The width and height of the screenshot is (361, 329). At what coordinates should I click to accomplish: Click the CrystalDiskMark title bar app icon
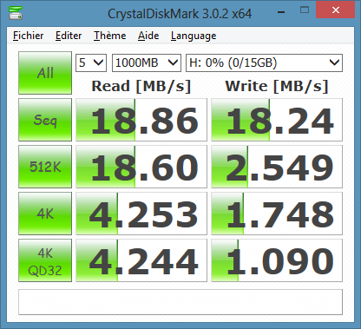pos(16,13)
